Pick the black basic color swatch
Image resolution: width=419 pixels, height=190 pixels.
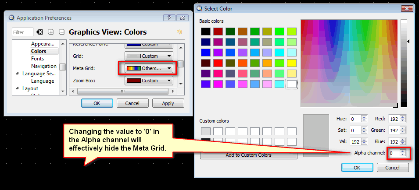pyautogui.click(x=206, y=32)
